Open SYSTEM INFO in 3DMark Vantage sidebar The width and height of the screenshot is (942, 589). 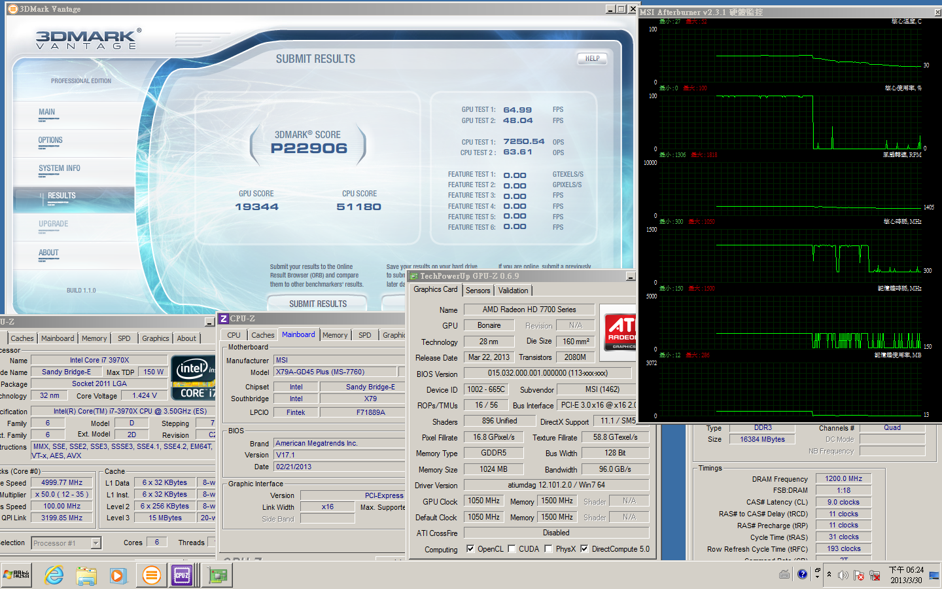coord(59,168)
